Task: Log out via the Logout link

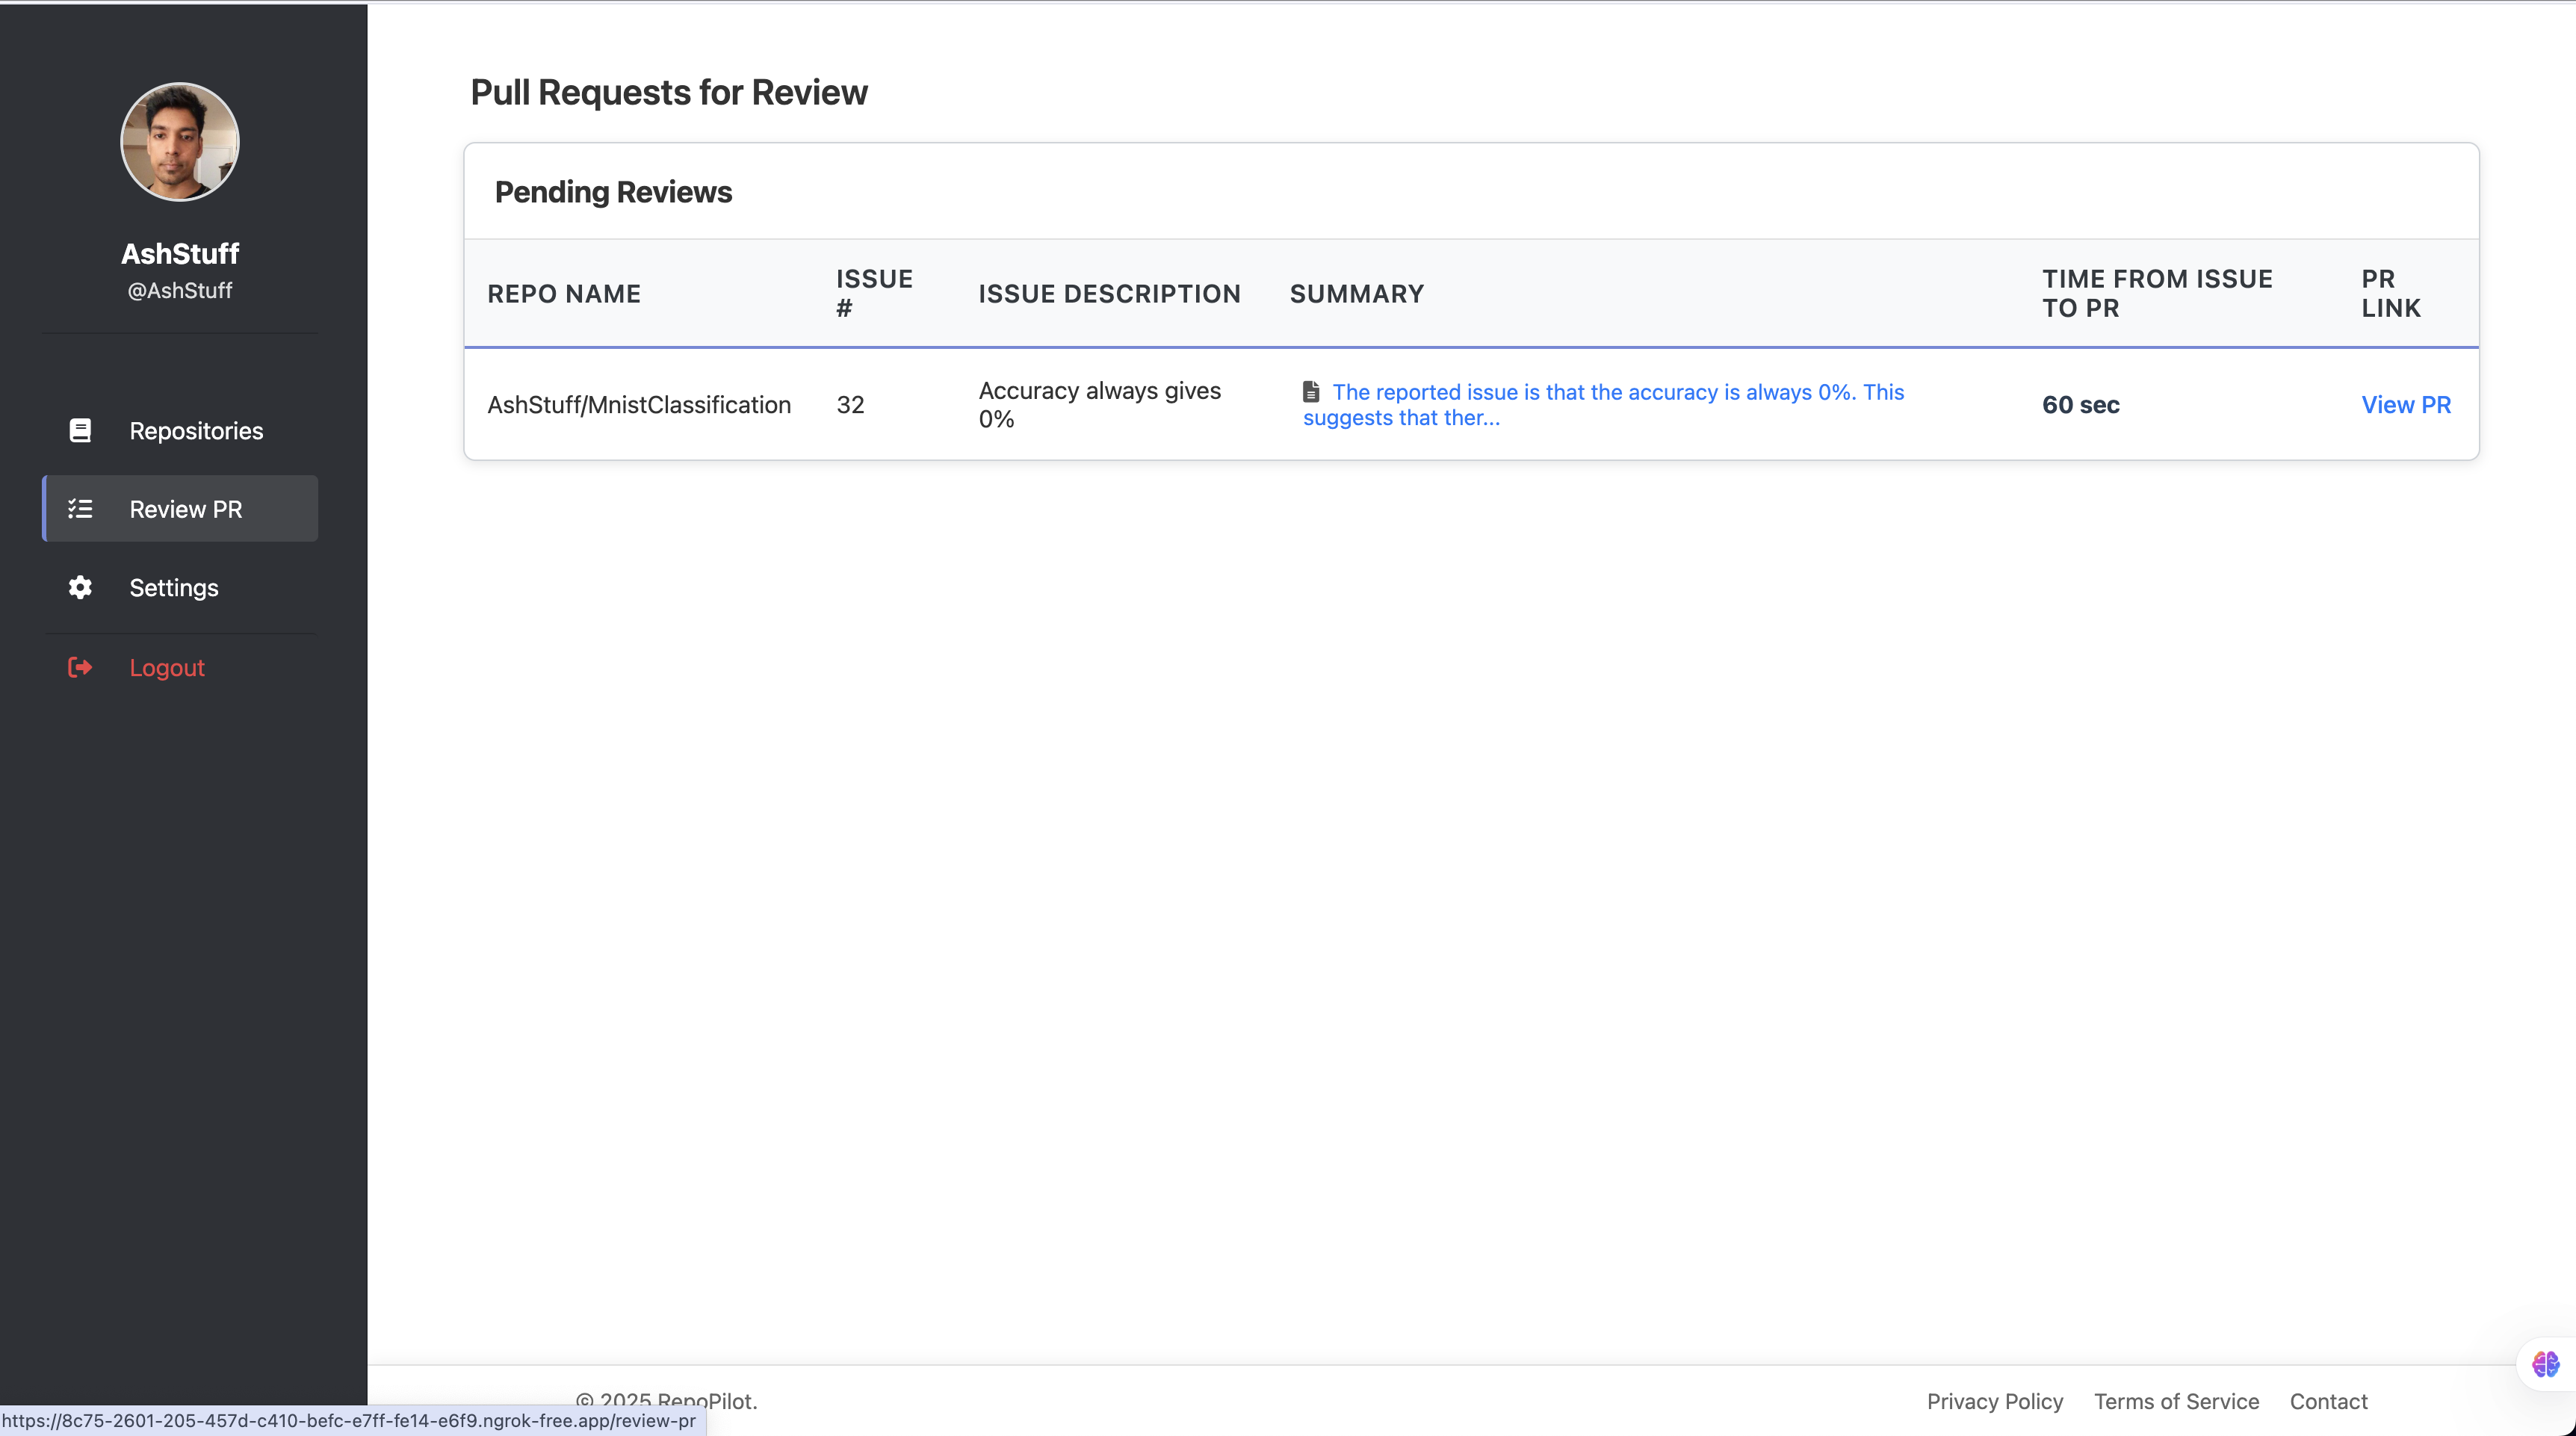Action: pos(167,668)
